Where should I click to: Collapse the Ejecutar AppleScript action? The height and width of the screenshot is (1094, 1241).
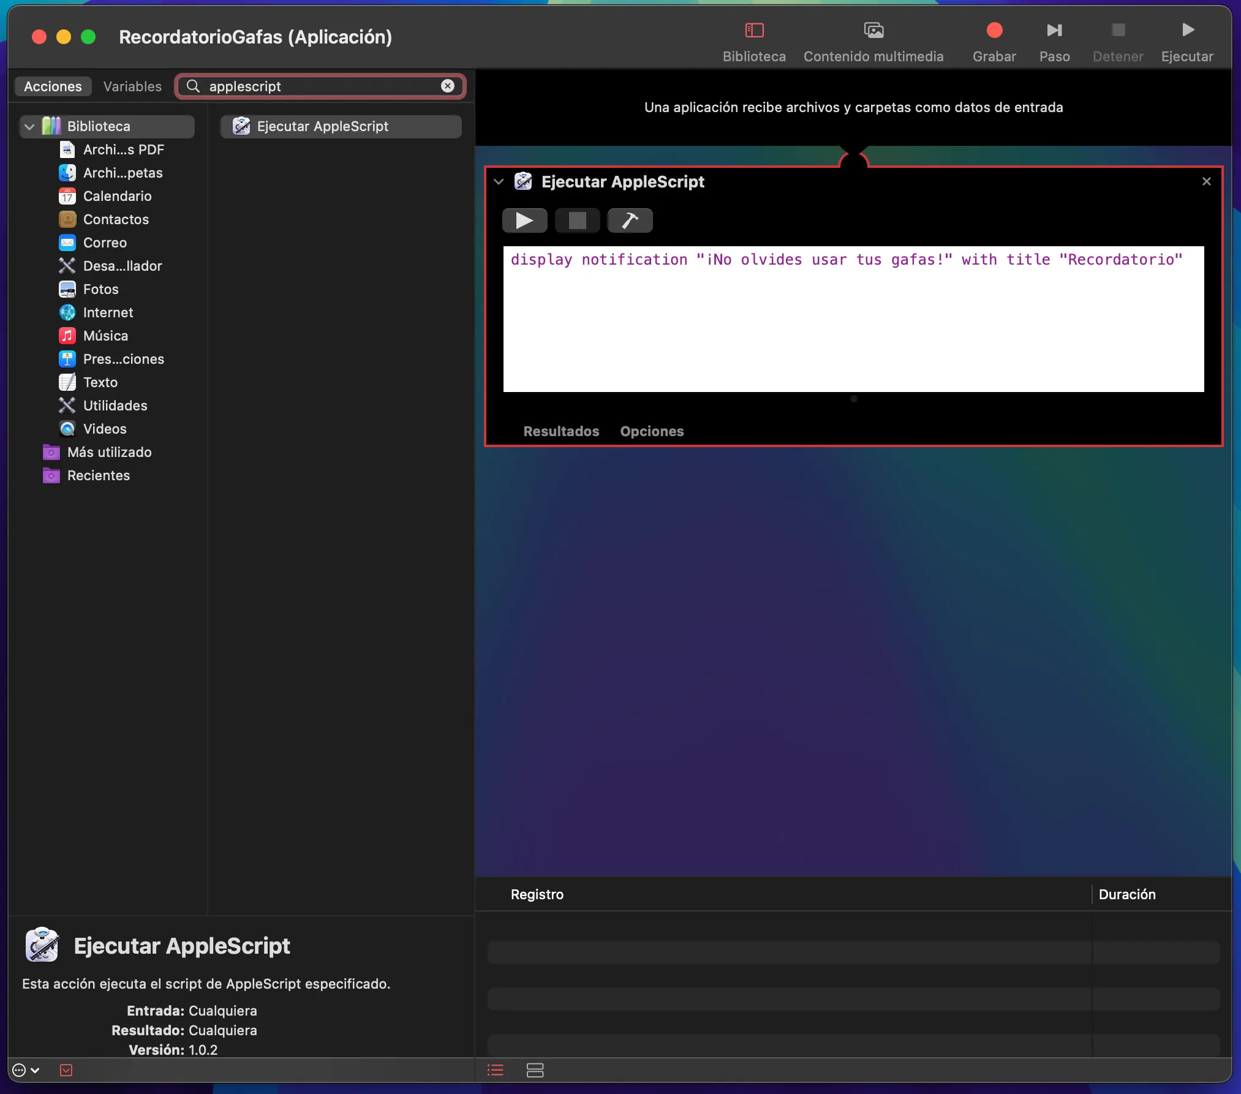click(x=499, y=182)
